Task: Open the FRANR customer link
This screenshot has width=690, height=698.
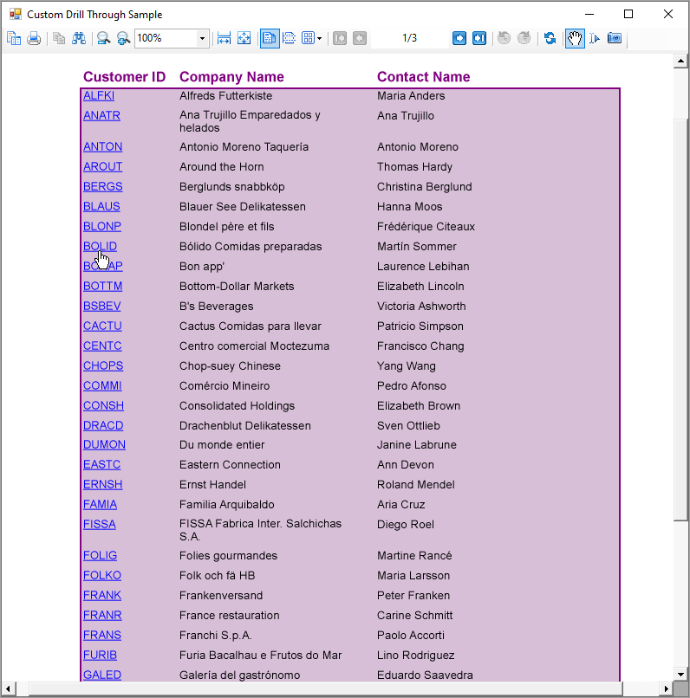Action: (x=102, y=615)
